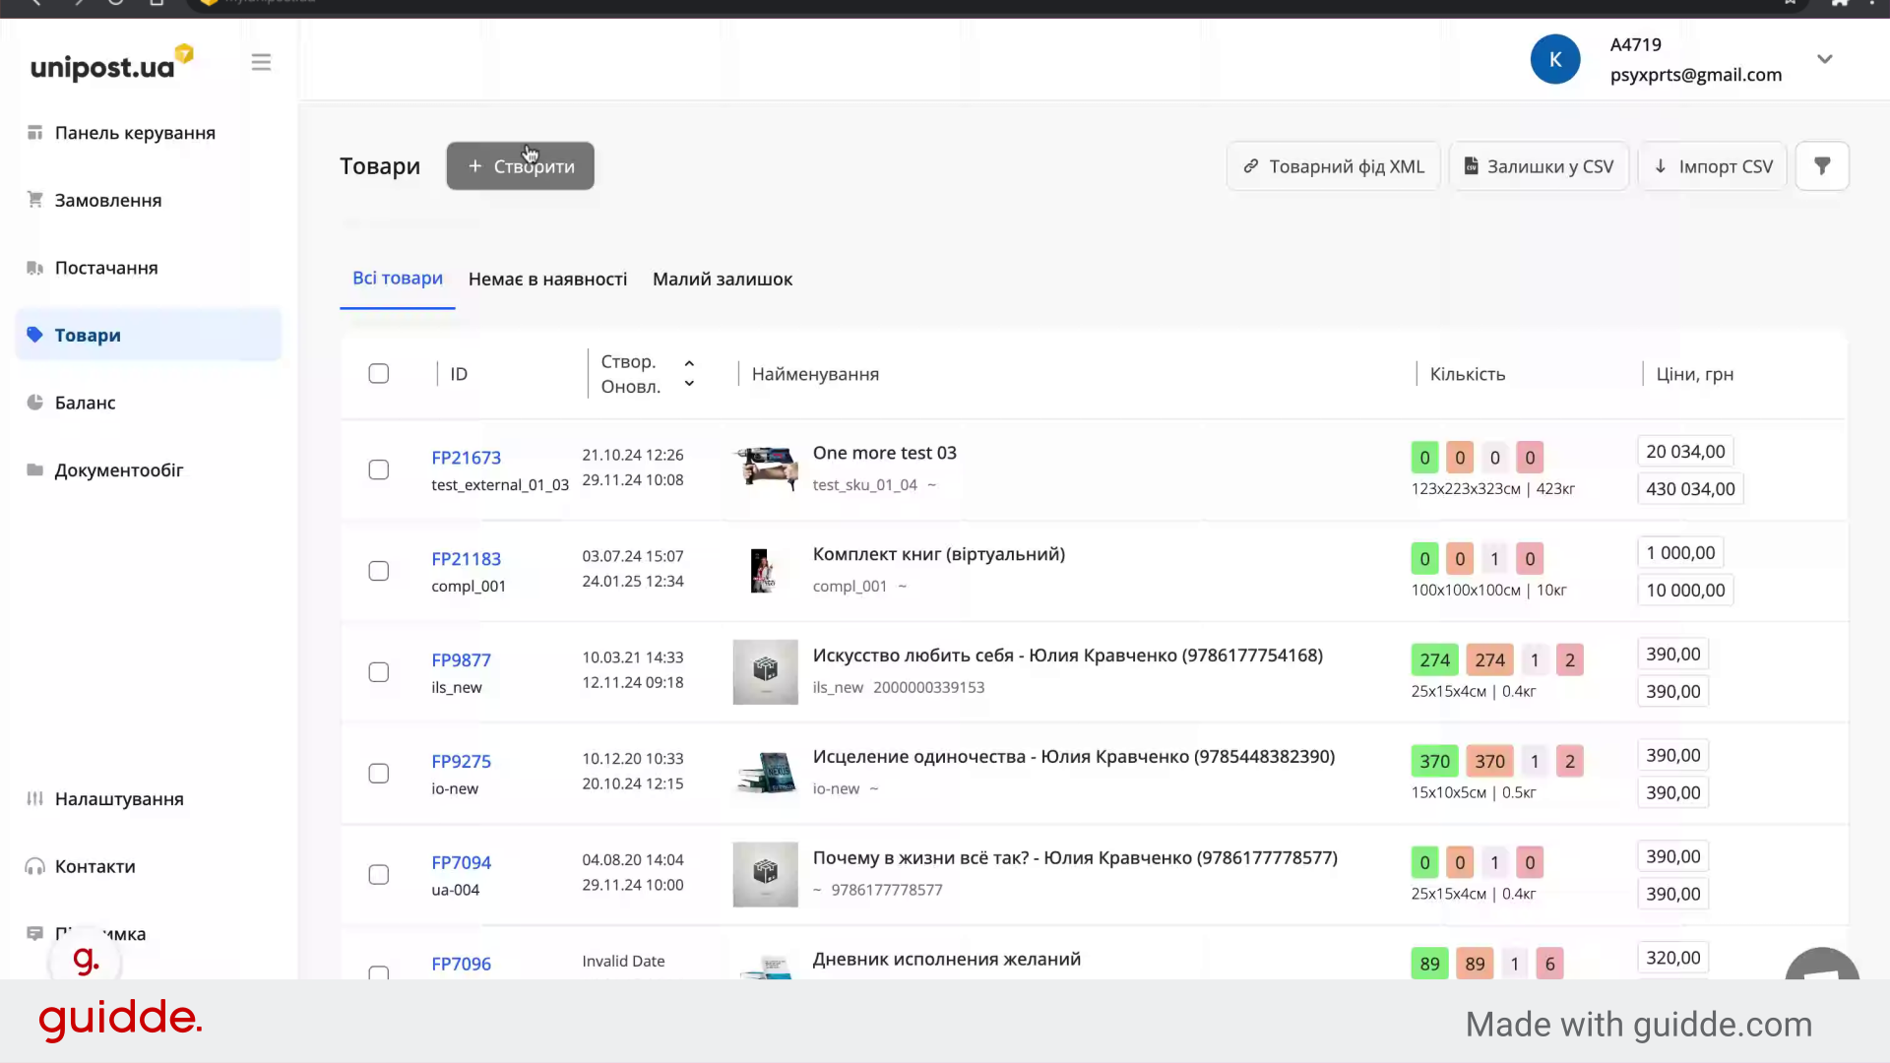Open Документообіг section
The width and height of the screenshot is (1890, 1063).
click(119, 470)
